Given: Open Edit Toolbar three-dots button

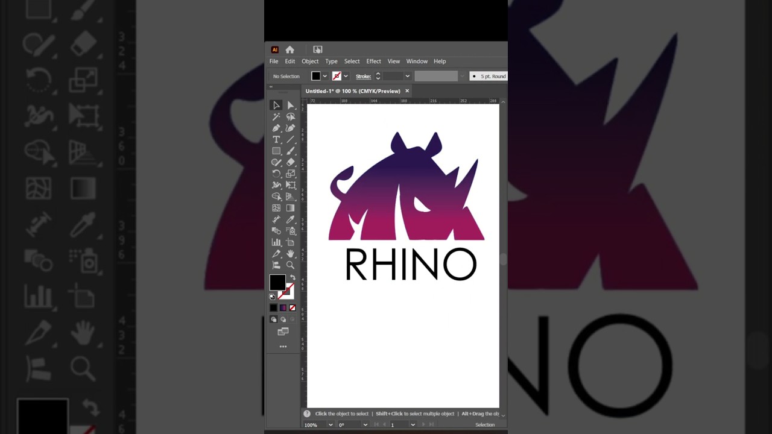Looking at the screenshot, I should pos(283,347).
